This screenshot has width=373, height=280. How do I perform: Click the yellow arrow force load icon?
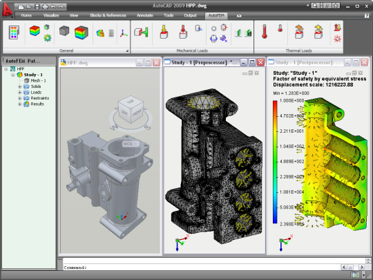pos(164,32)
